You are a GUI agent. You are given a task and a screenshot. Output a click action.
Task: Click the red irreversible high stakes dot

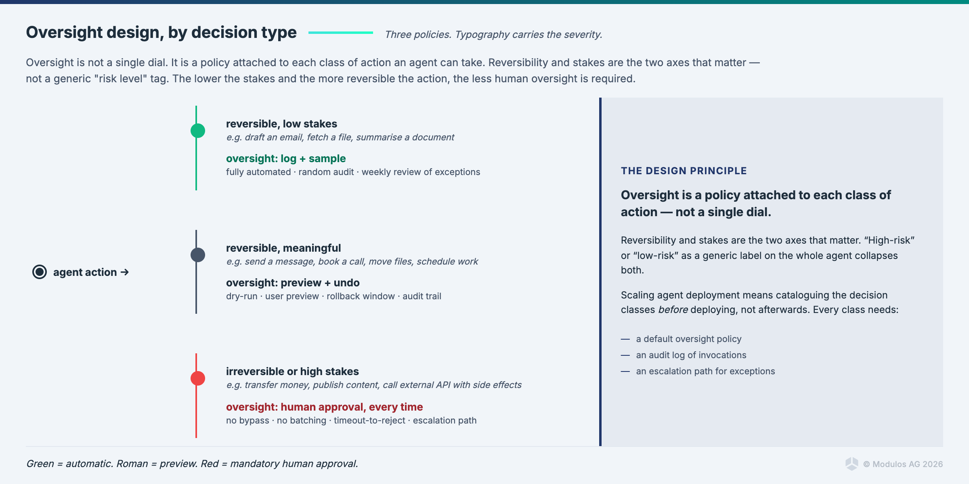(197, 378)
